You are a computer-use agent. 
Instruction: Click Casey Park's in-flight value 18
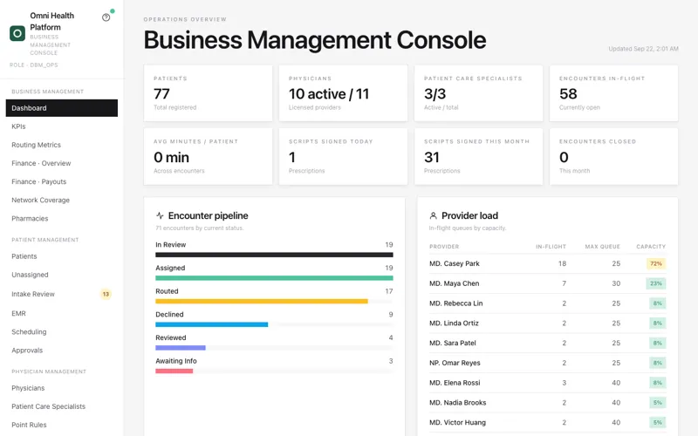coord(562,264)
